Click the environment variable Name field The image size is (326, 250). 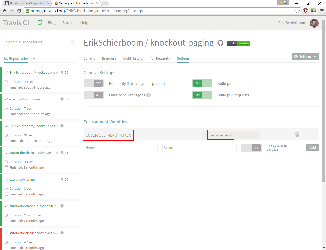pyautogui.click(x=120, y=148)
